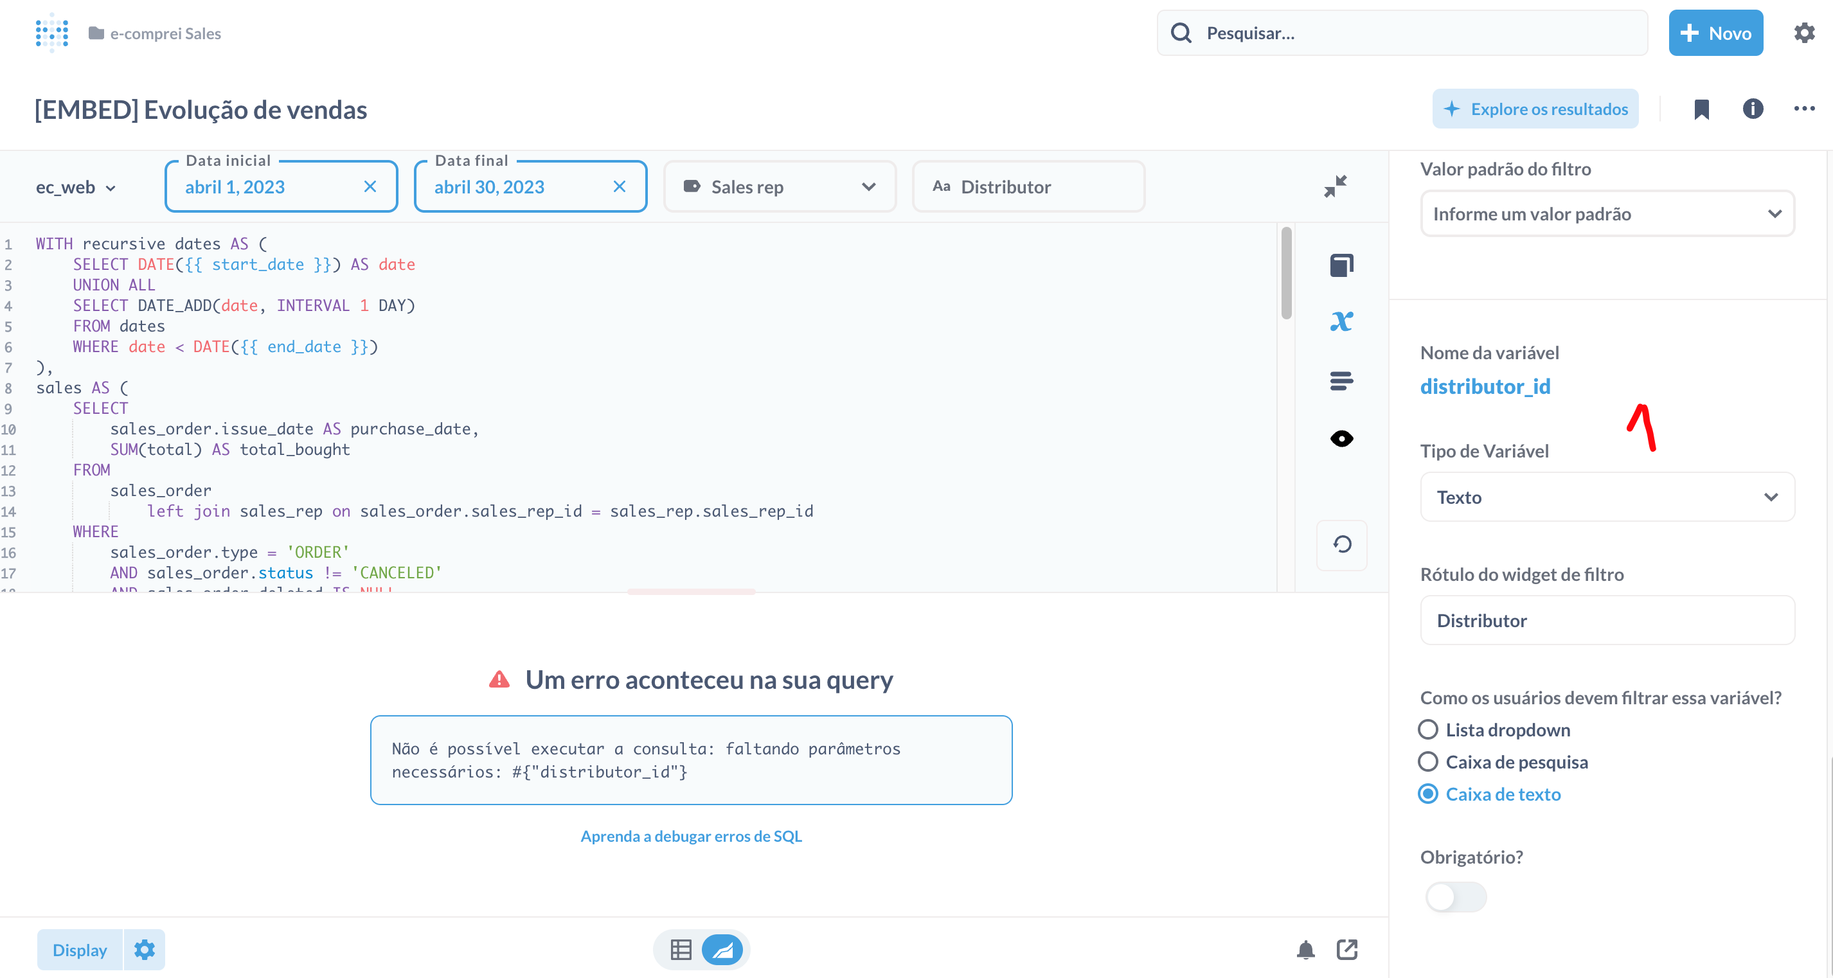The image size is (1833, 978).
Task: Preview the query with the eye icon
Action: pos(1342,438)
